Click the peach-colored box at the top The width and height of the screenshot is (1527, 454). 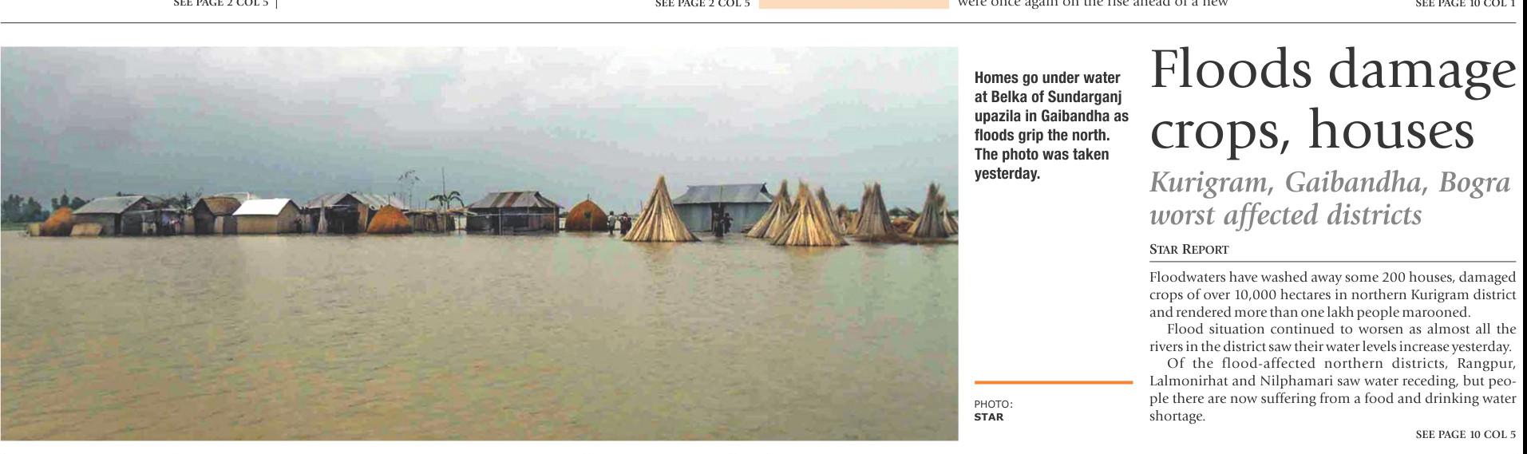(853, 4)
